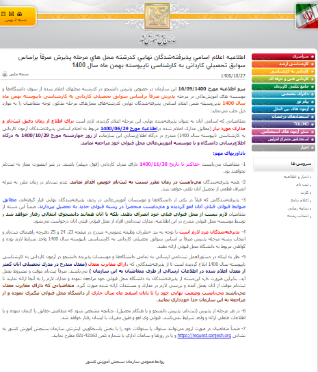
Task: Open the https://request.sanjesh.org link
Action: 204,336
